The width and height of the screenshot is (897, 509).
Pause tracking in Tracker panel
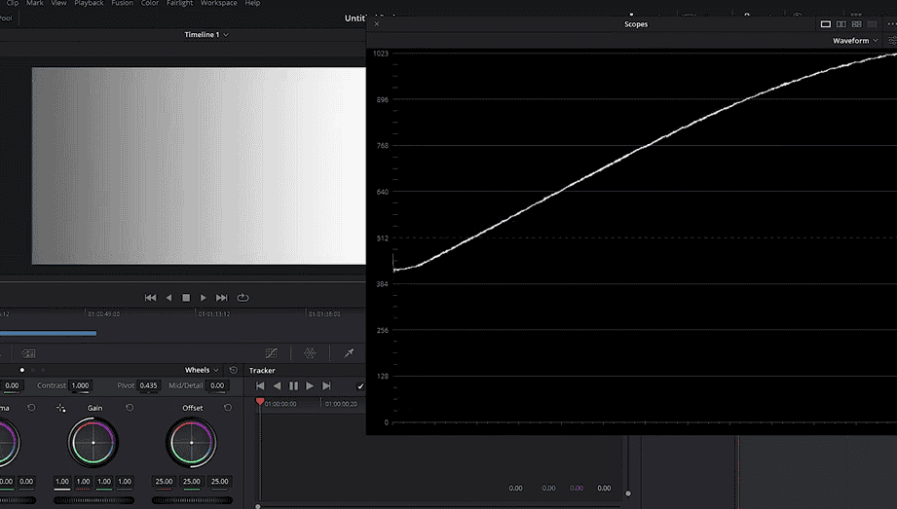pos(293,386)
